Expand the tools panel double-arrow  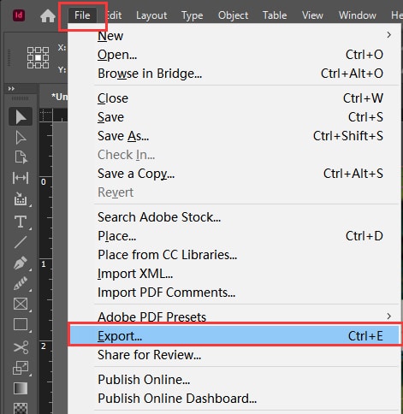[11, 89]
